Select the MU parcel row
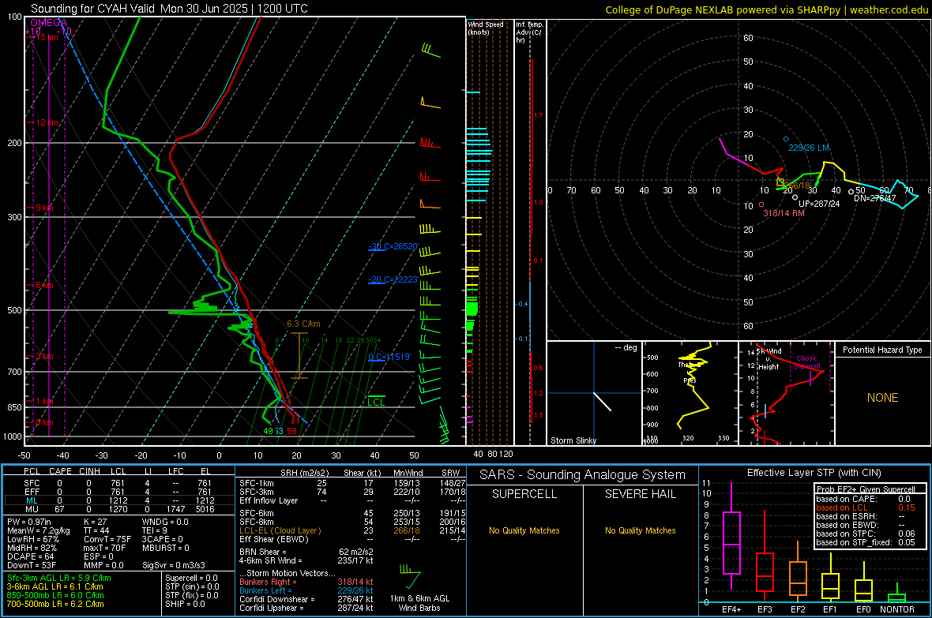 119,509
